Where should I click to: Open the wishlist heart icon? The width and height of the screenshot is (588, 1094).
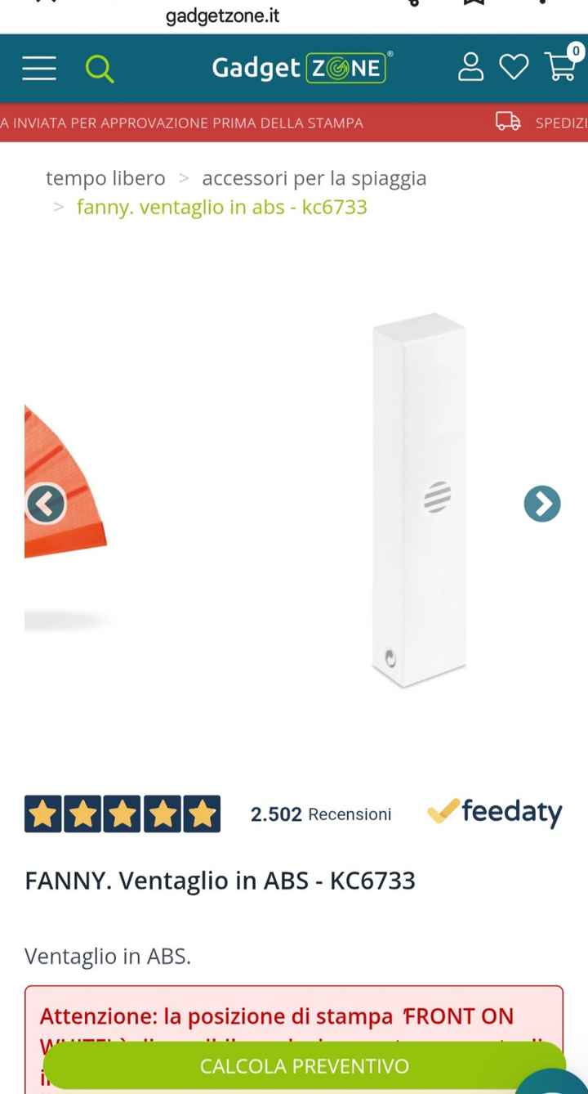pos(514,67)
